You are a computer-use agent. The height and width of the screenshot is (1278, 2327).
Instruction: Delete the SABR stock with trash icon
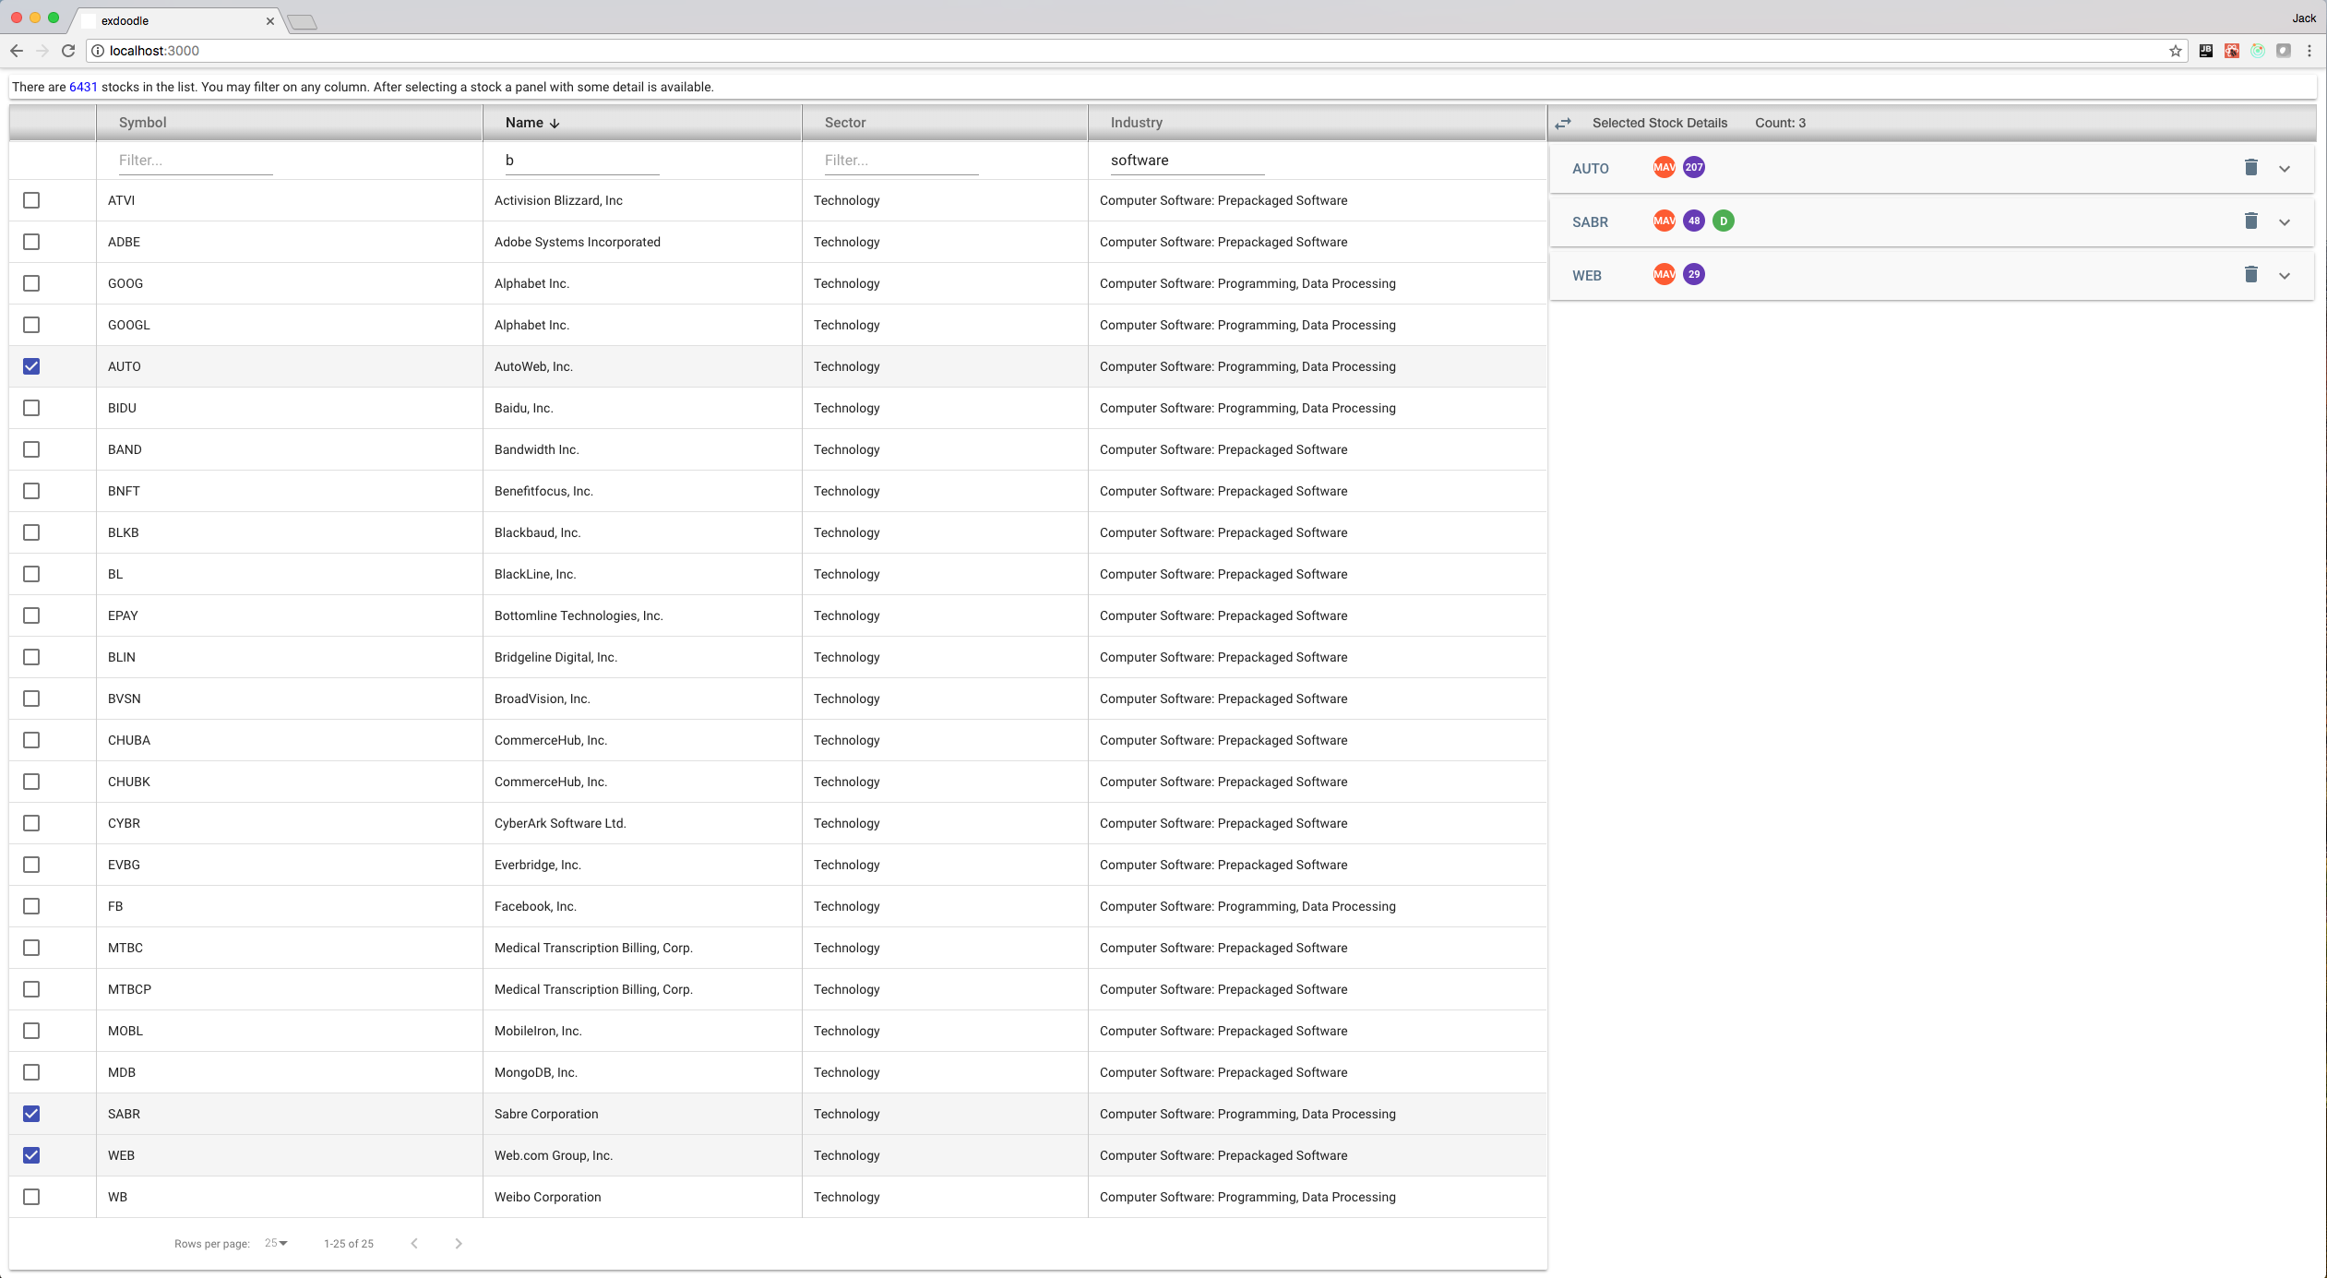(2251, 221)
